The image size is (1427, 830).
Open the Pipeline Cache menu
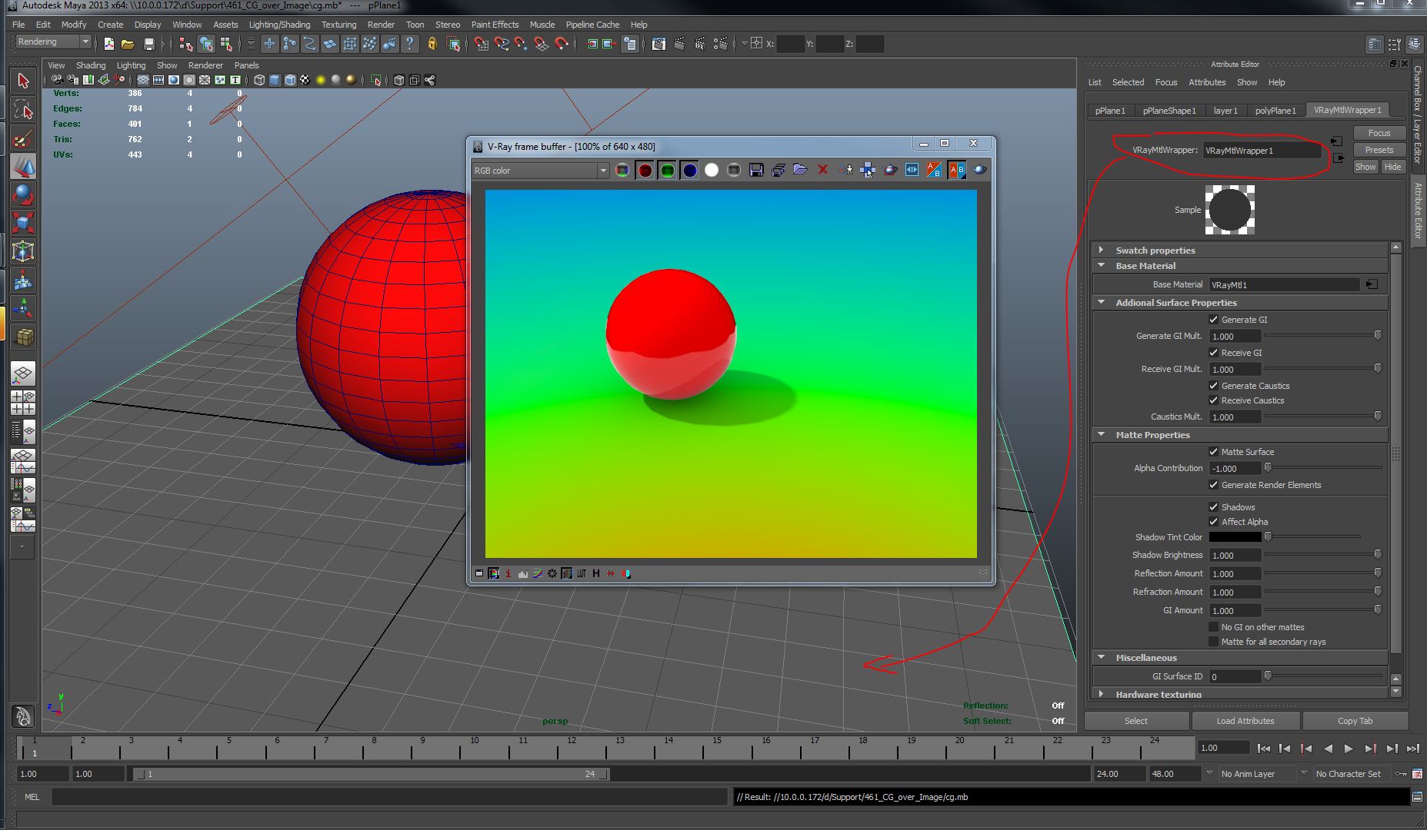tap(592, 25)
